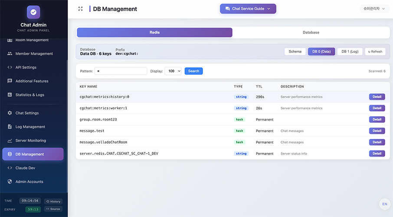Open Detail for cgchat:metrics:history:0
Screen dimensions: 393x217
(377, 97)
